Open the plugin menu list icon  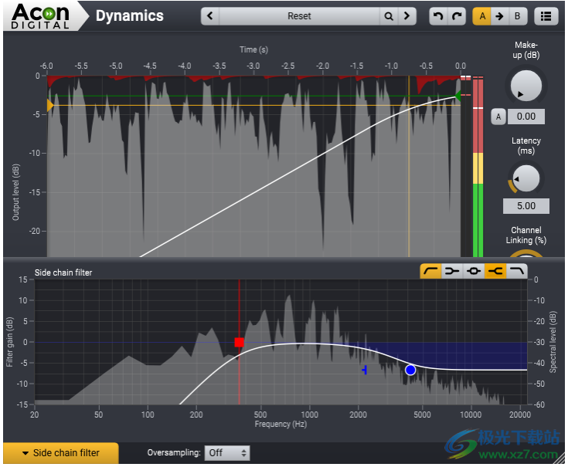tap(546, 16)
